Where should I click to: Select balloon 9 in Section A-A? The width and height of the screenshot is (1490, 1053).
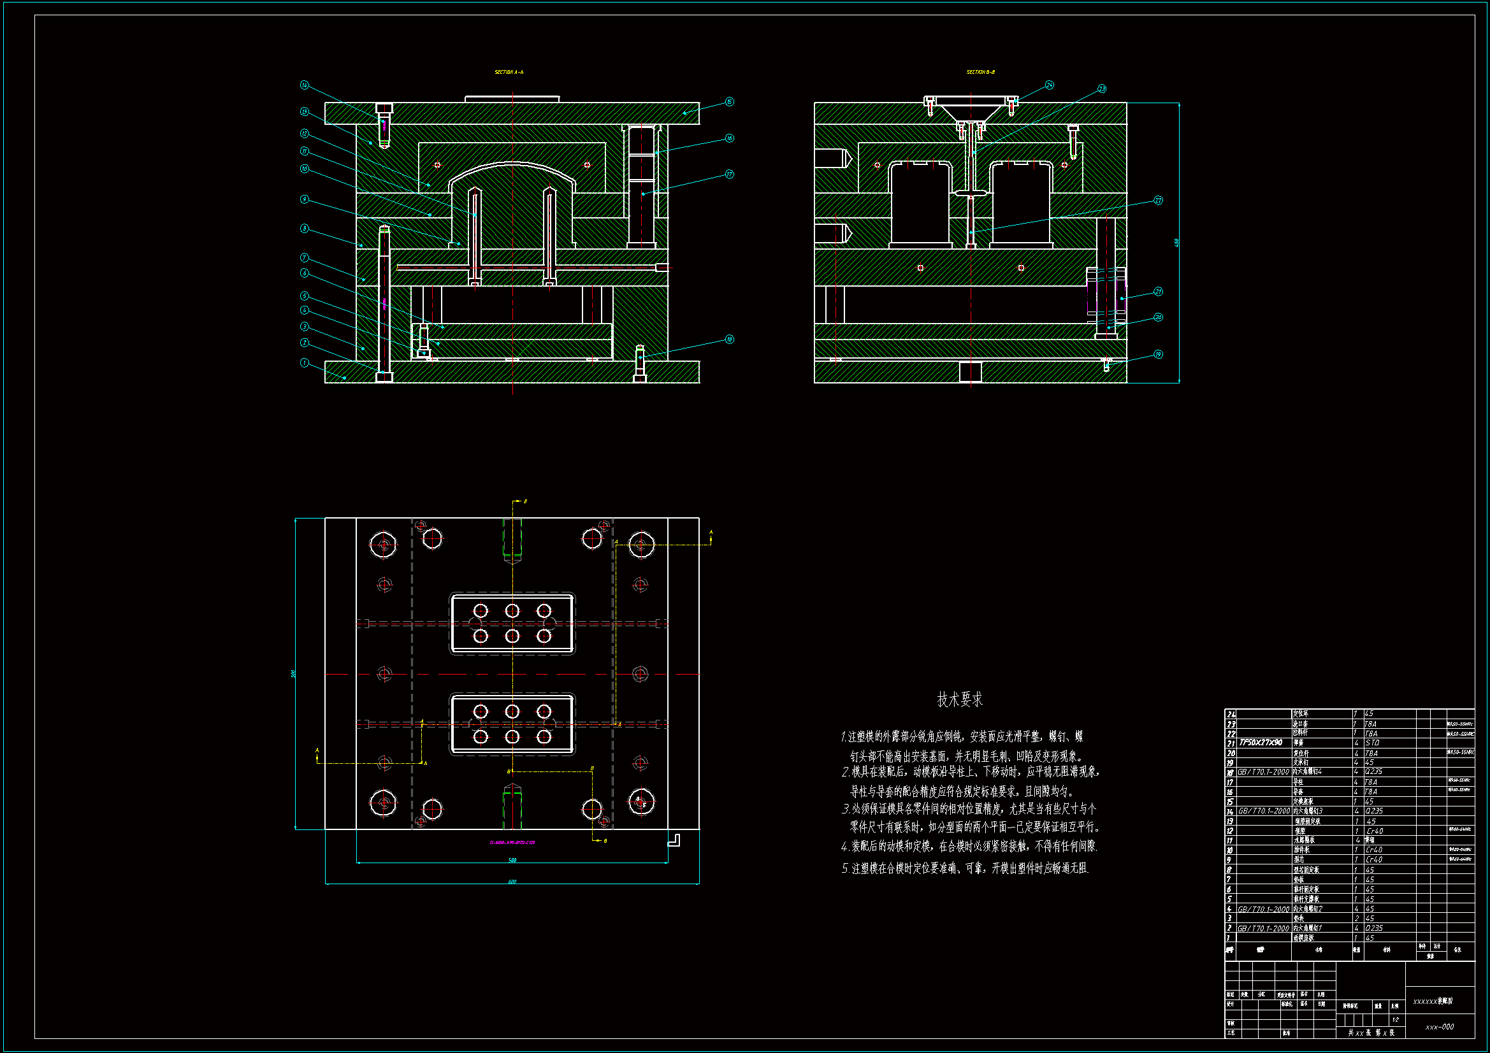305,199
